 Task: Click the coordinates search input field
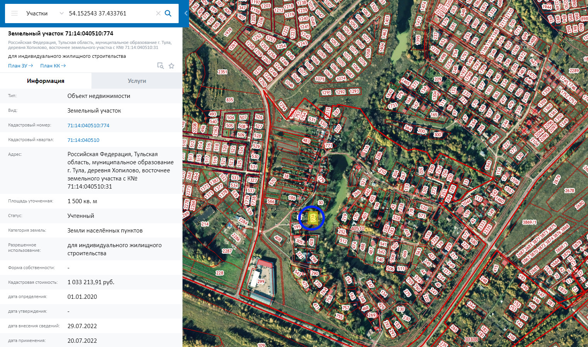[x=110, y=13]
